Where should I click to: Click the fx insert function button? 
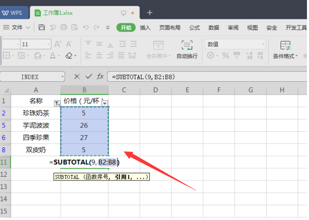tap(100, 76)
